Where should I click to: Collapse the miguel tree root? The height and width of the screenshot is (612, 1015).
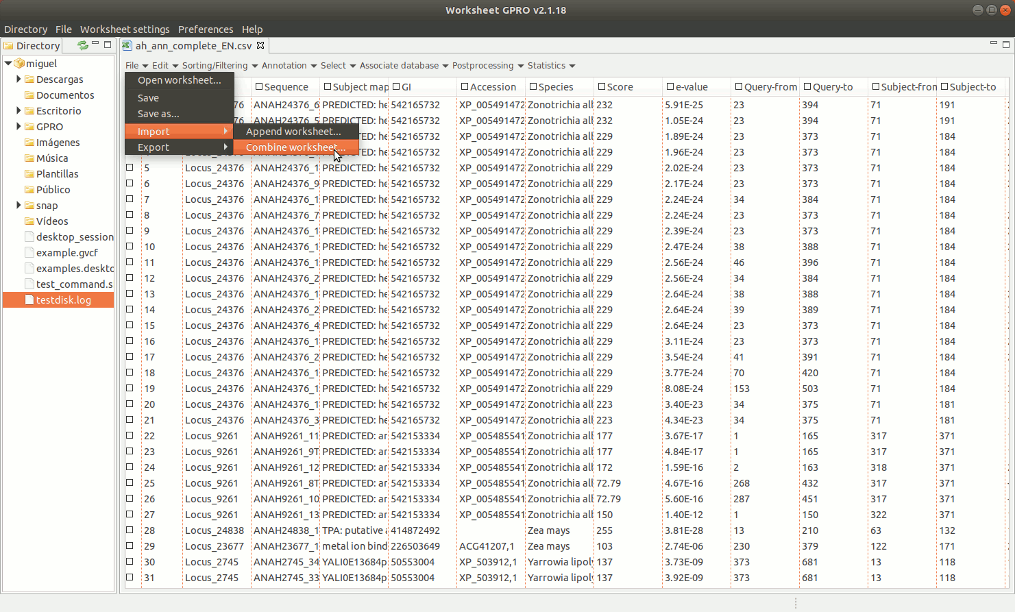point(8,64)
